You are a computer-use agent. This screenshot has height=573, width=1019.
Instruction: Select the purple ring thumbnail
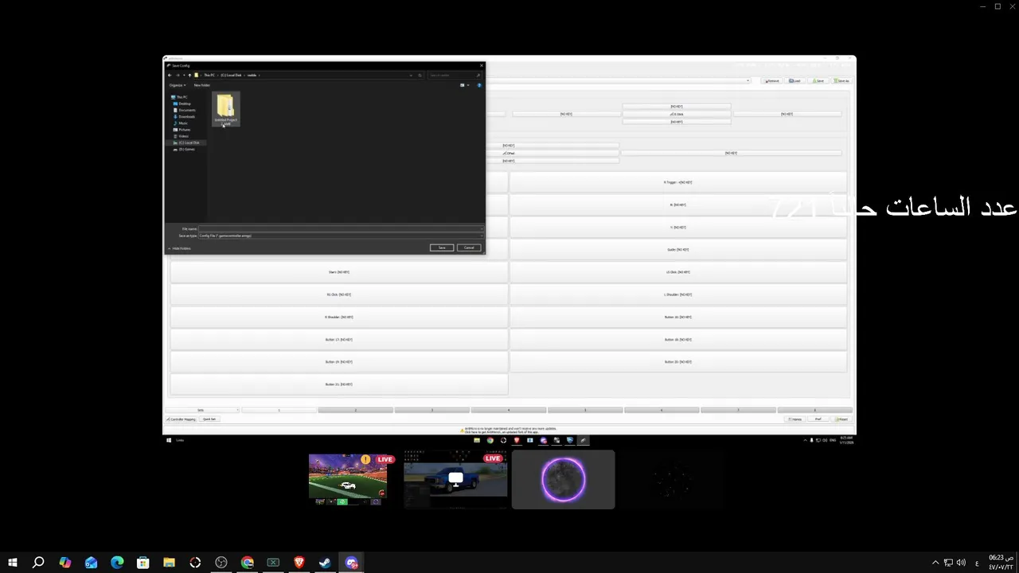(564, 479)
